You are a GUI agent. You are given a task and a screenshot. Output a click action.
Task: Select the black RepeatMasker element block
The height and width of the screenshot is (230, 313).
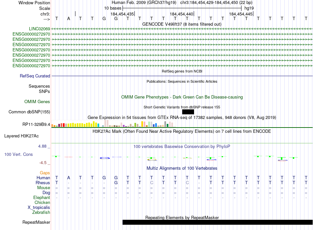217,222
